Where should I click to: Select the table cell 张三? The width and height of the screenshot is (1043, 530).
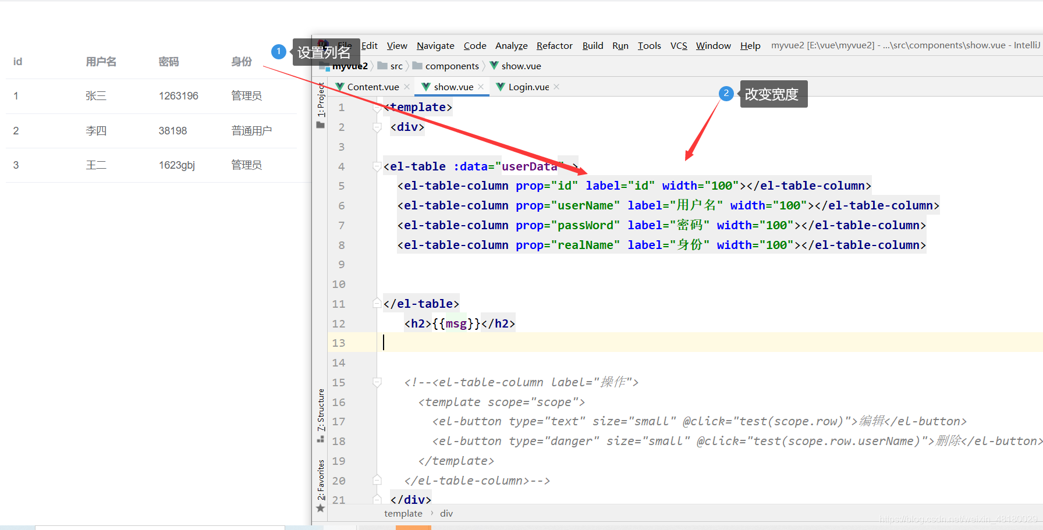[x=96, y=96]
